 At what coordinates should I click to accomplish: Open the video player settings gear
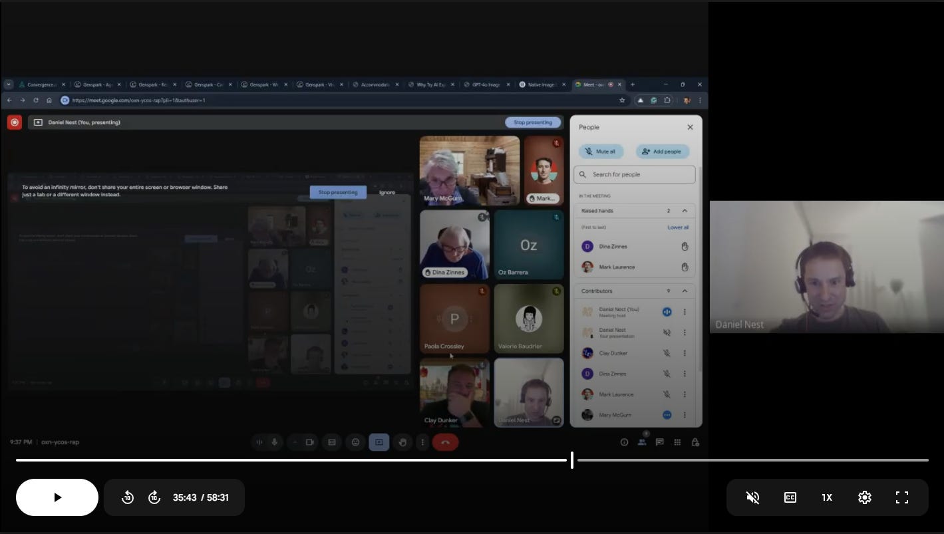click(865, 497)
